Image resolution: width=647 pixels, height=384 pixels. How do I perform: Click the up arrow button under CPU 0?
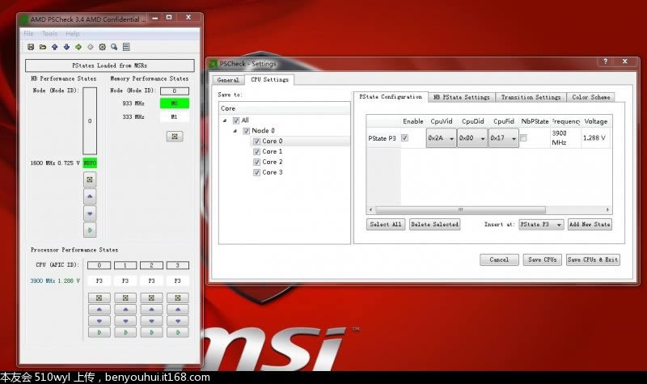(x=99, y=309)
